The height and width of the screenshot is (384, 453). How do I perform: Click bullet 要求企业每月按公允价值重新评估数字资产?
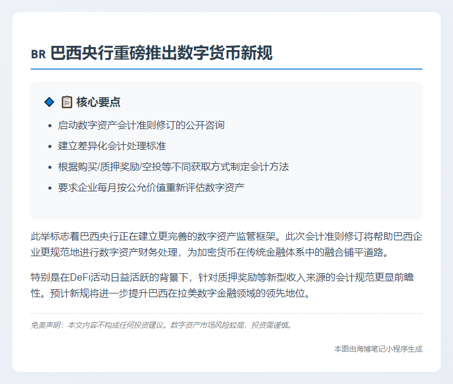pos(151,188)
